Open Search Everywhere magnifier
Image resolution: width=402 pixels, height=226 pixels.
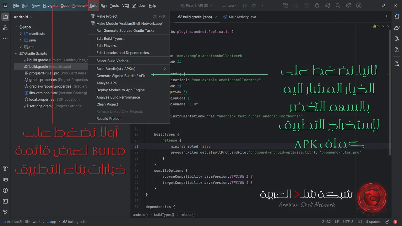[x=338, y=6]
